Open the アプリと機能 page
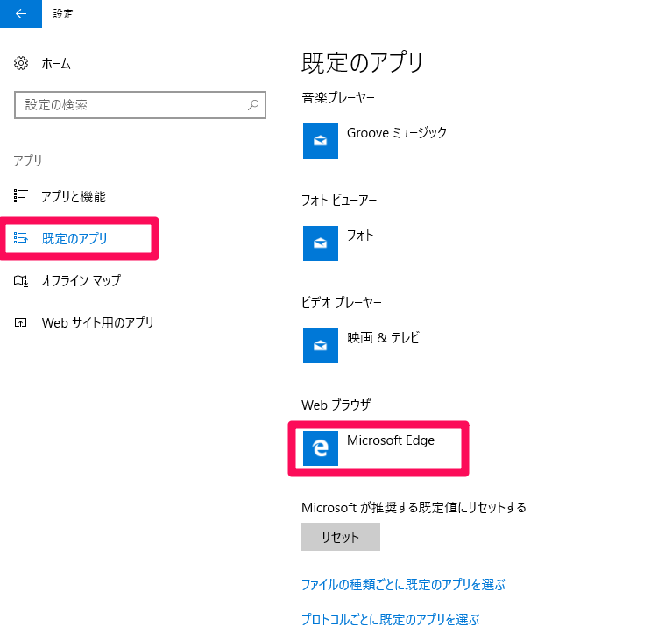Screen dimensions: 665x627 [x=73, y=196]
